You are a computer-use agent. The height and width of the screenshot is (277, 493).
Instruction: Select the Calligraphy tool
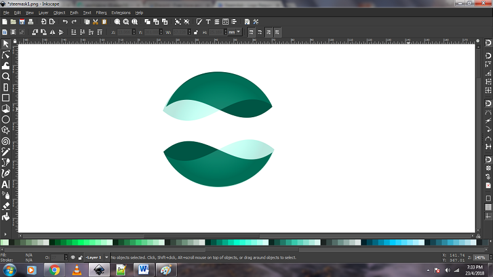(x=6, y=173)
